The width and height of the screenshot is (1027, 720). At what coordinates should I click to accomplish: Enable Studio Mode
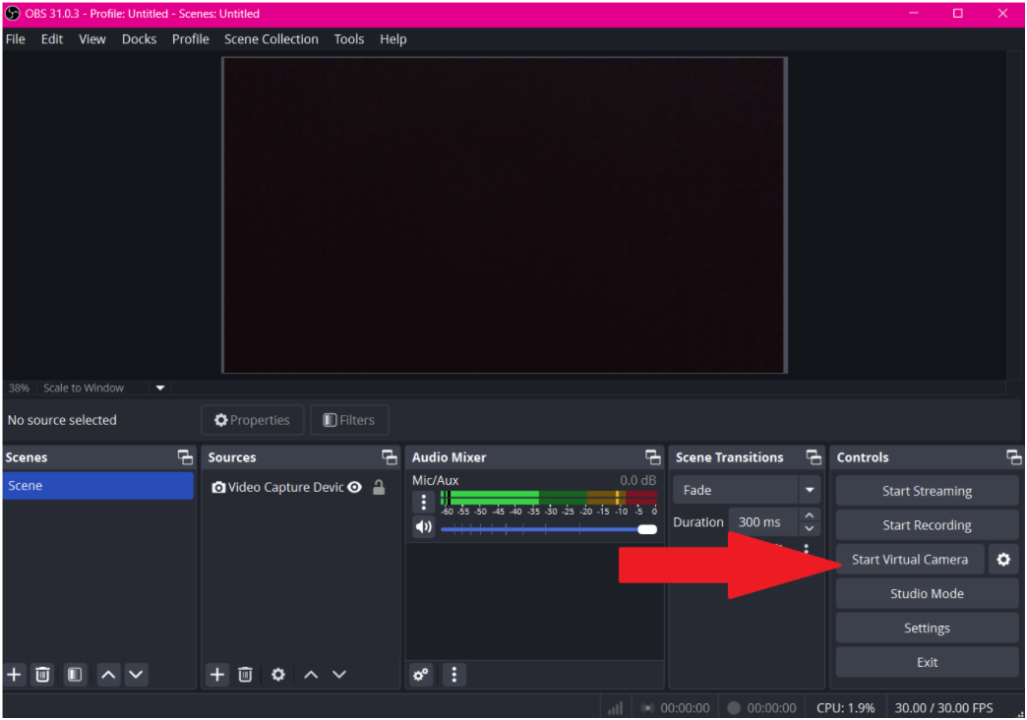927,593
